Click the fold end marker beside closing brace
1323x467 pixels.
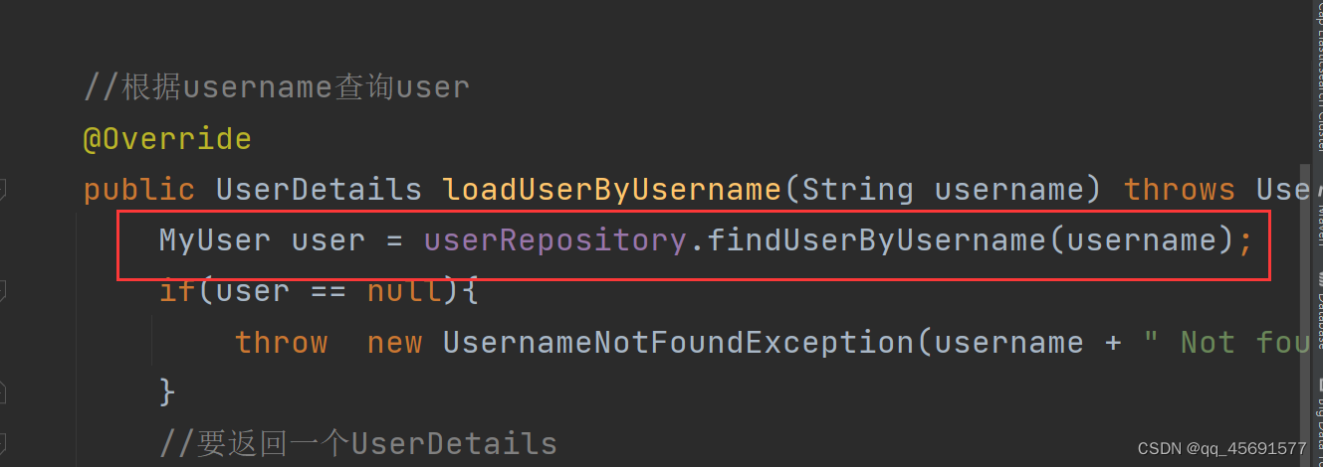click(x=3, y=391)
